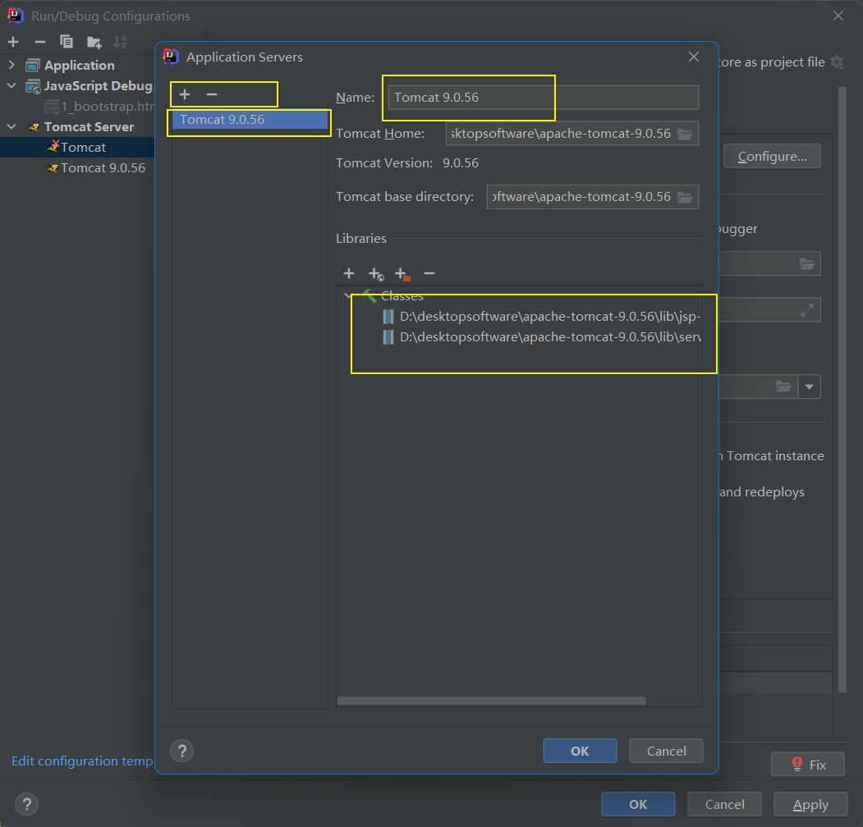Remove configuration in Run/Debug Configurations toolbar

(x=39, y=42)
